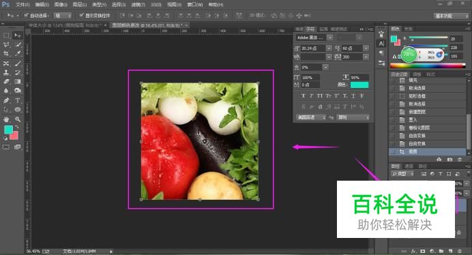Screen dimensions: 472x255
Task: Toggle 自动选择 auto-select checkbox
Action: (26, 15)
